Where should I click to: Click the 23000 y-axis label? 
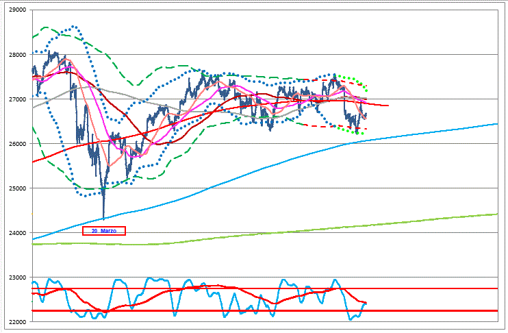coord(18,277)
